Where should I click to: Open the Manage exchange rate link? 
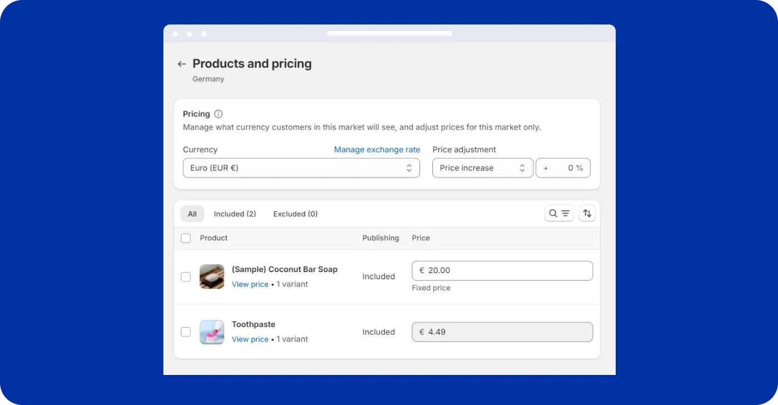click(x=377, y=150)
